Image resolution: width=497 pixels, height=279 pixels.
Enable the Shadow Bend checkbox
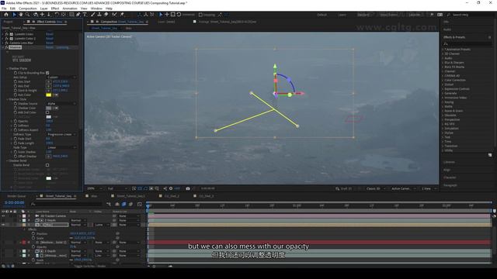coord(47,165)
